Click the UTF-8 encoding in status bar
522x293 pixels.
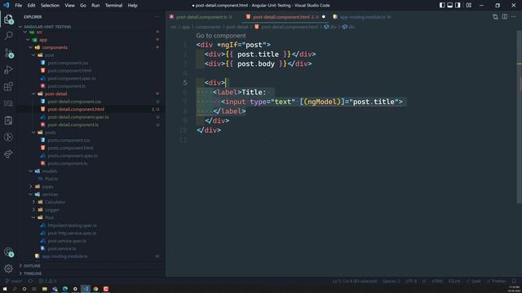click(x=411, y=281)
